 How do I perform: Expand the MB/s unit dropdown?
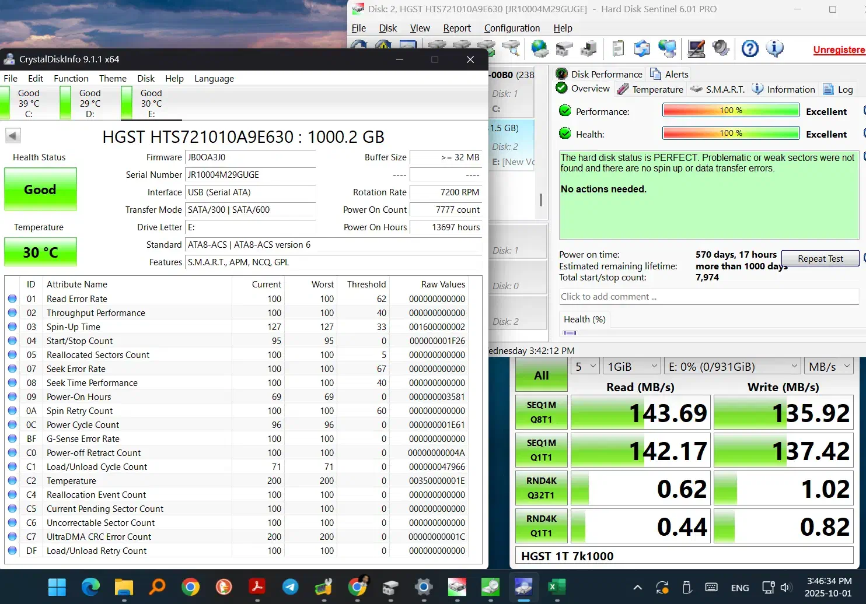(x=829, y=367)
